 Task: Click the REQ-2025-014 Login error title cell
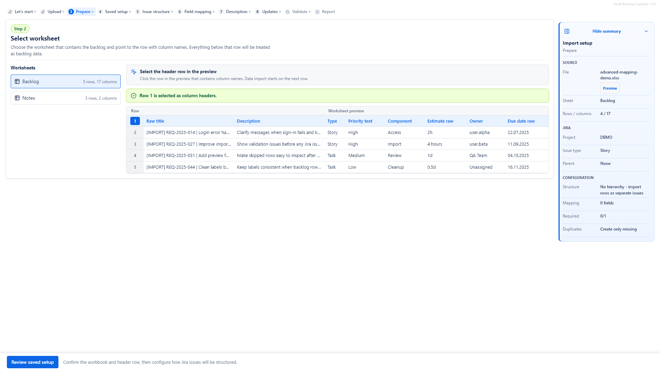(x=188, y=133)
